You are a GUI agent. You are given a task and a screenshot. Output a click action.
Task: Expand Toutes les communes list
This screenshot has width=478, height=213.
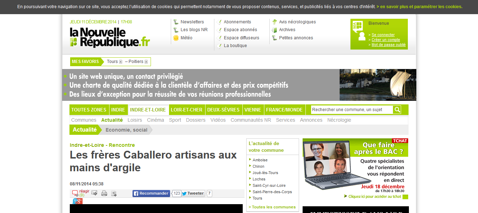pos(272,207)
